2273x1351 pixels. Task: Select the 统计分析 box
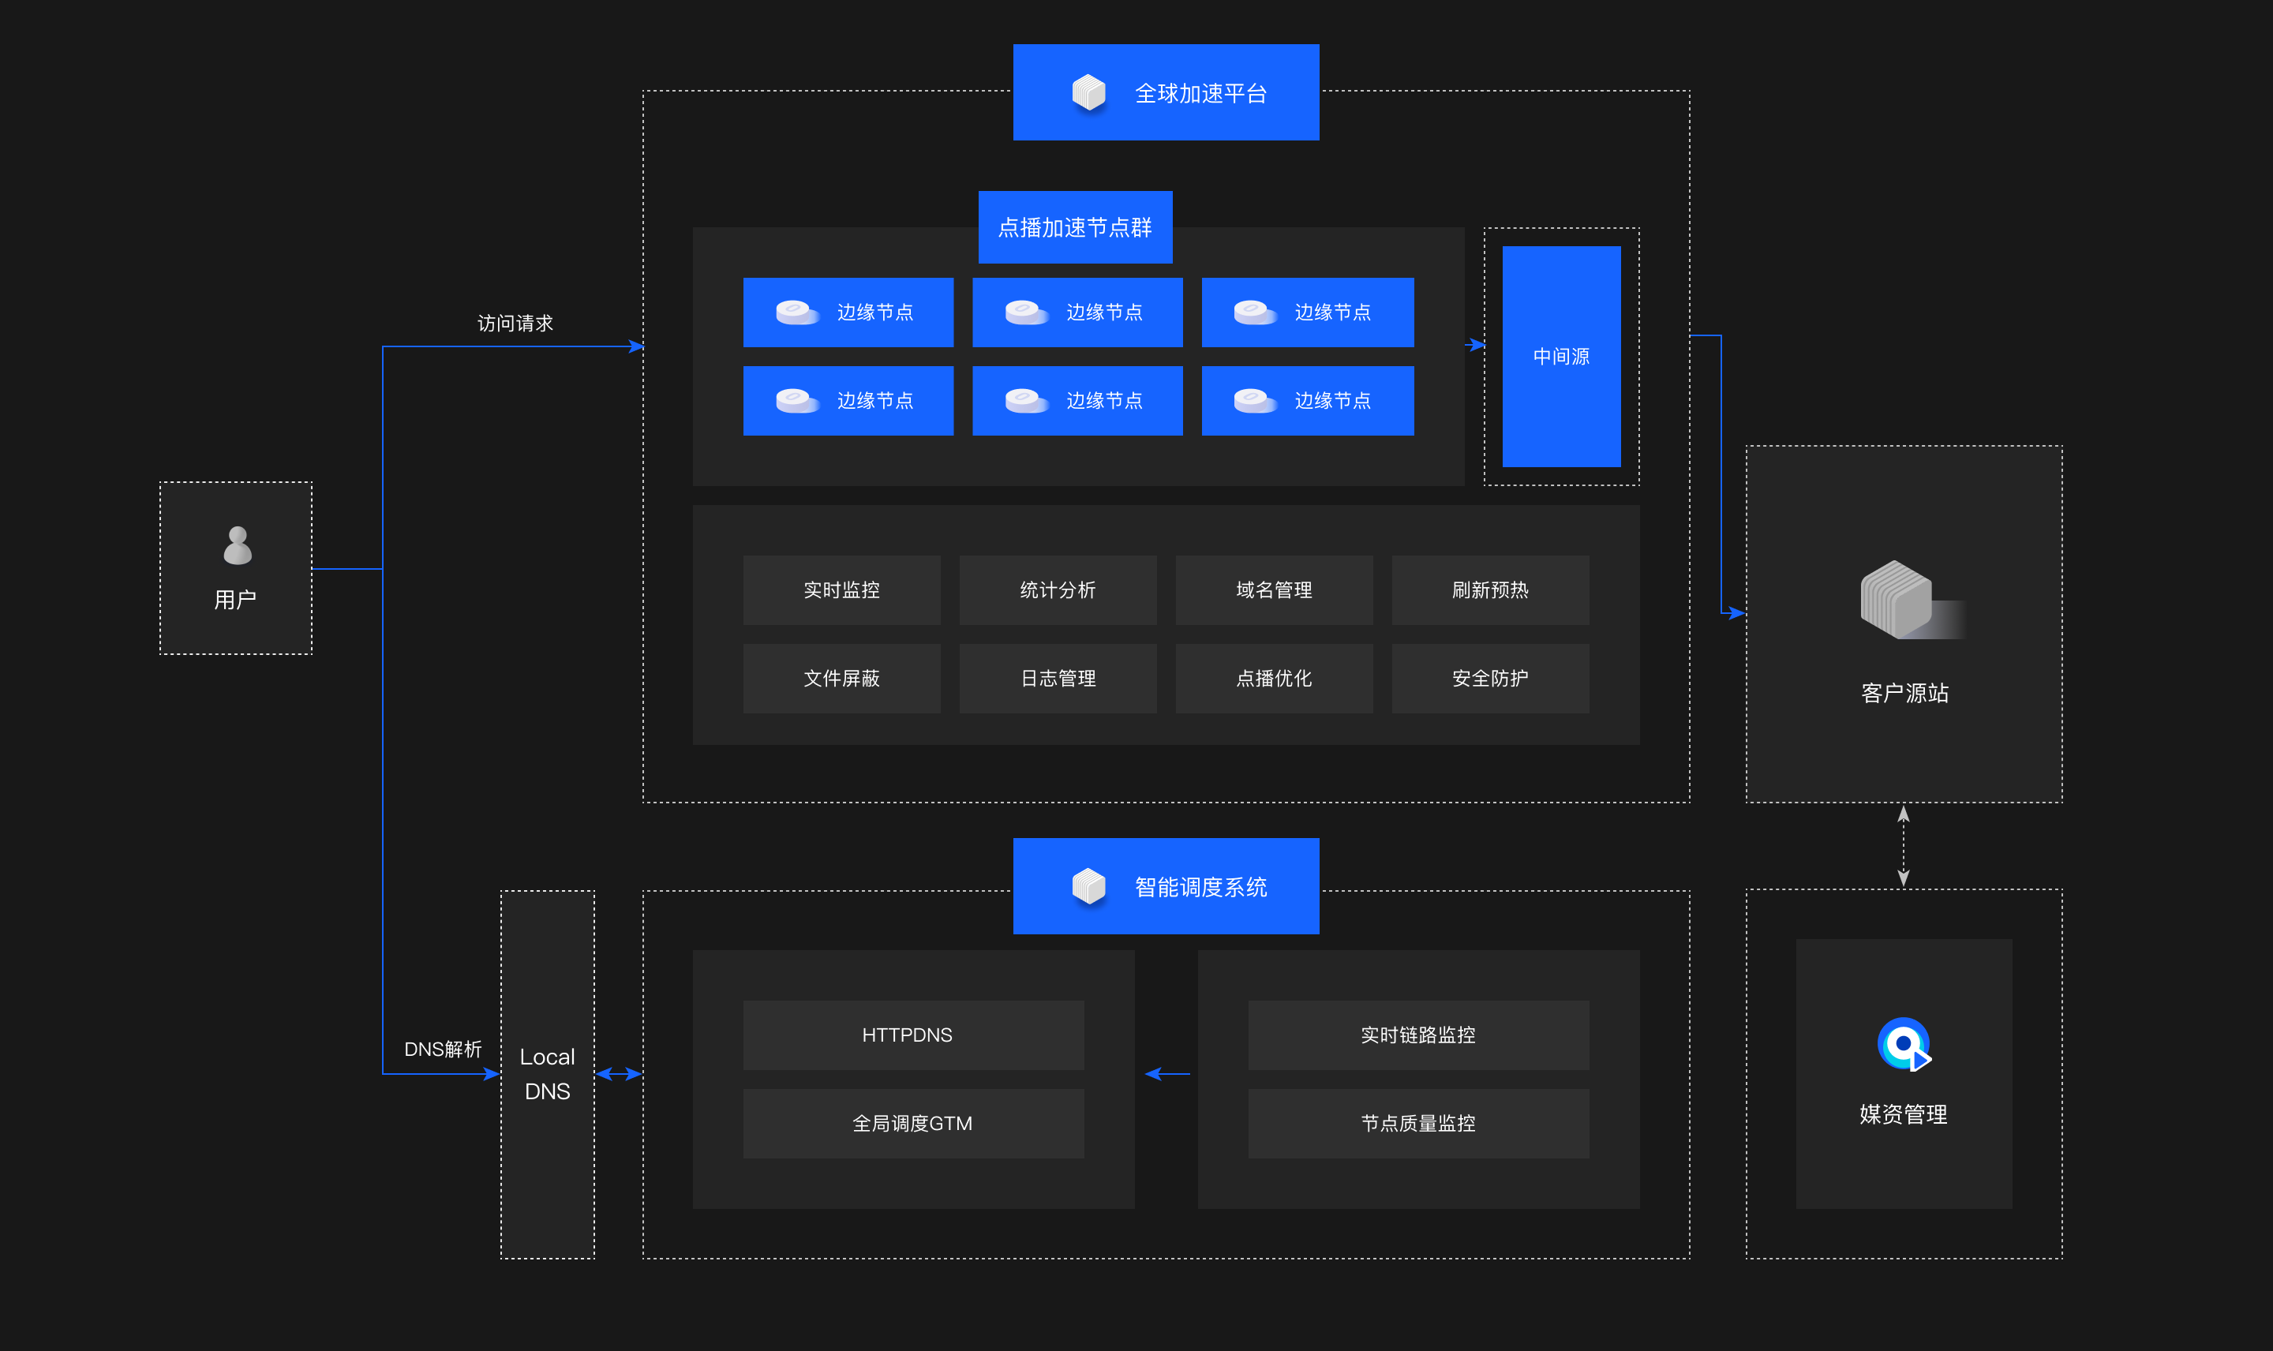1058,590
